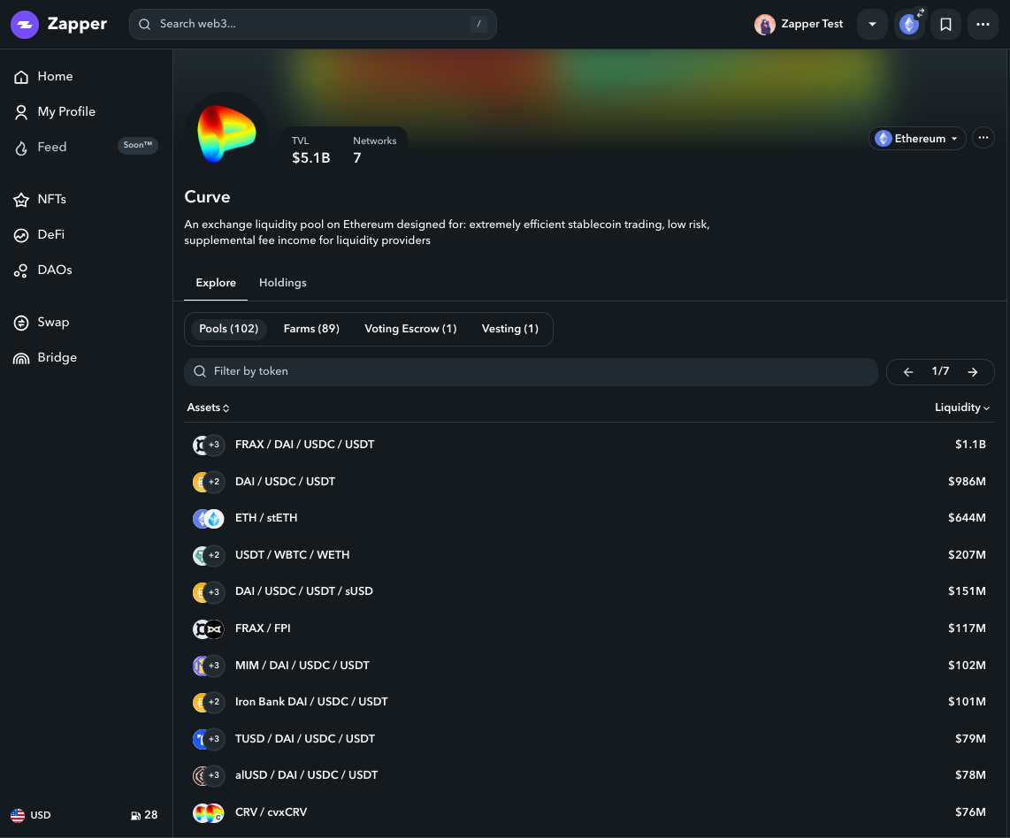Click the $986M liquidity value
This screenshot has height=838, width=1010.
(967, 482)
